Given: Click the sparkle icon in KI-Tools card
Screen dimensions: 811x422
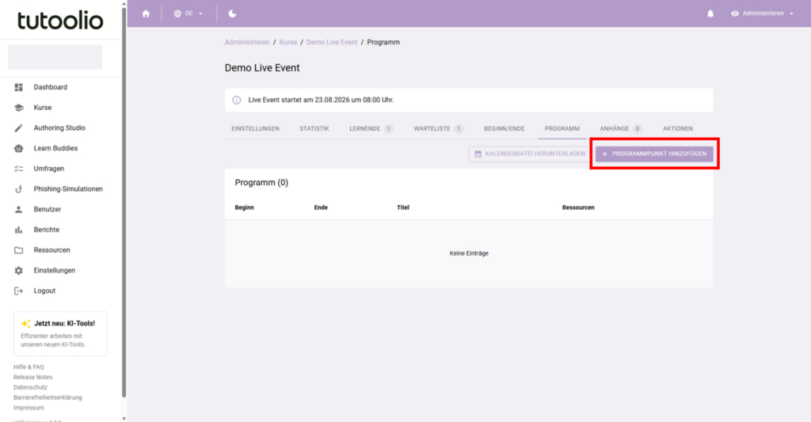Looking at the screenshot, I should coord(25,324).
